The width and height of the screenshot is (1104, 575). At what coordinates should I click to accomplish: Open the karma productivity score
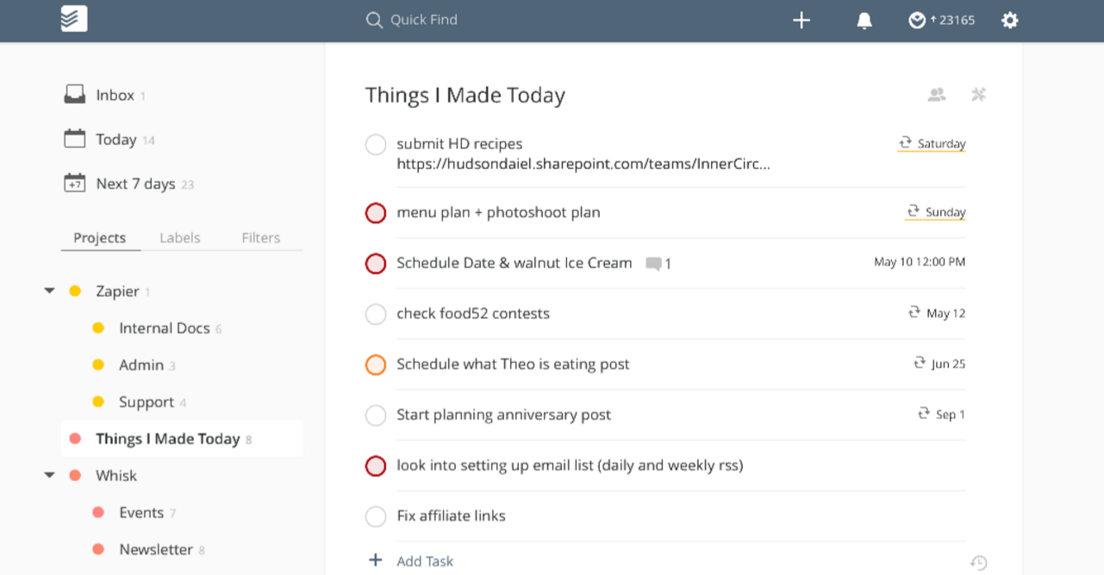[x=941, y=20]
